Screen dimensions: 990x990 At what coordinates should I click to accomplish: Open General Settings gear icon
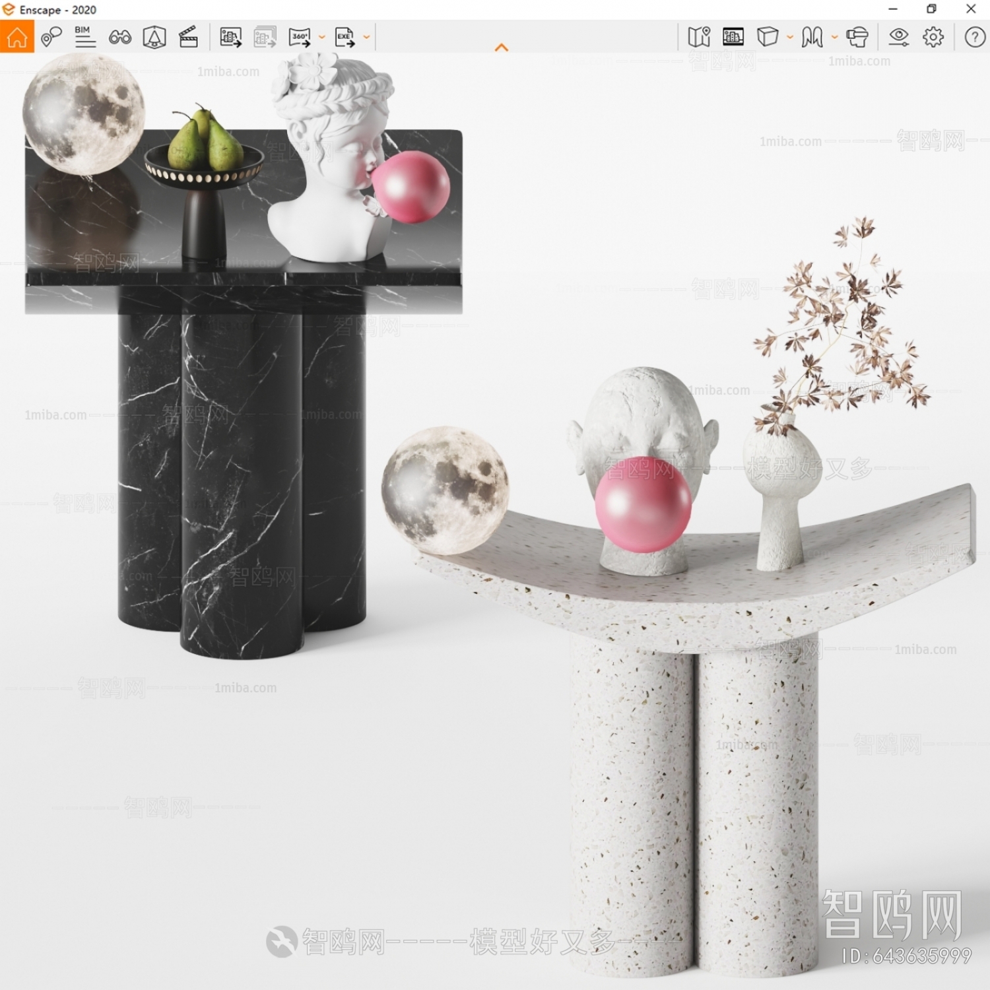(933, 37)
